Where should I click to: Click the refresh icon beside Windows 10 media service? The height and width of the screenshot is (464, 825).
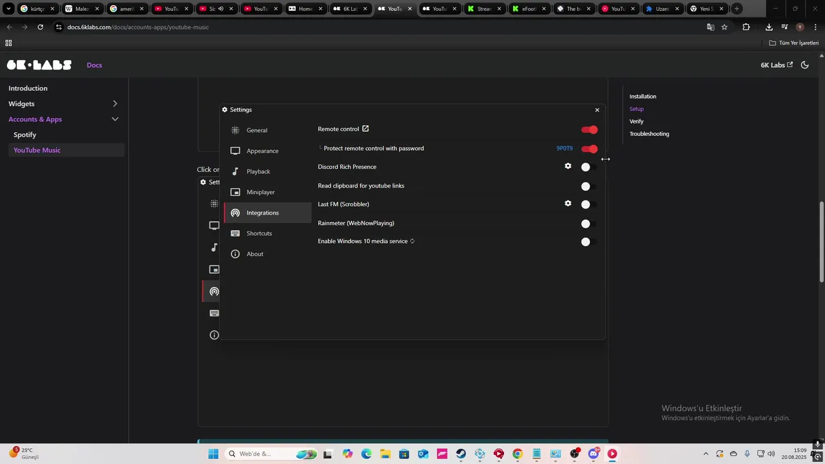pyautogui.click(x=412, y=241)
